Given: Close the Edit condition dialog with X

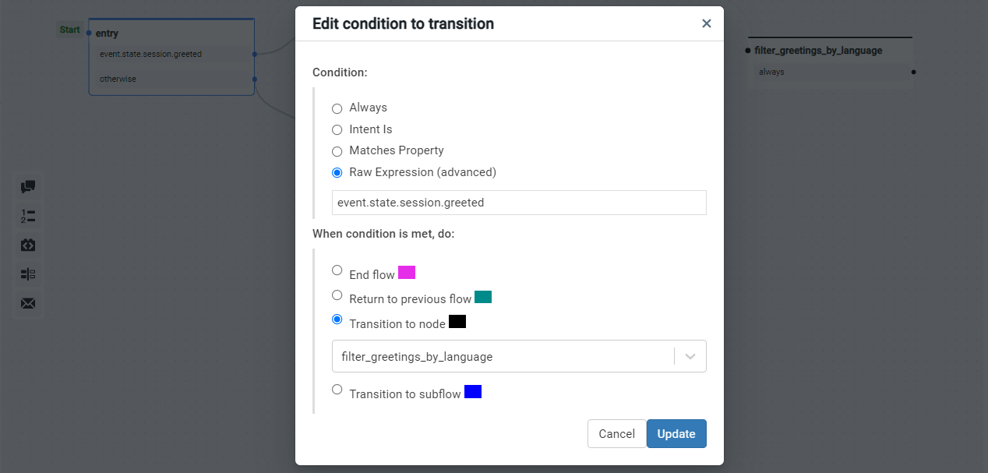Looking at the screenshot, I should [706, 23].
